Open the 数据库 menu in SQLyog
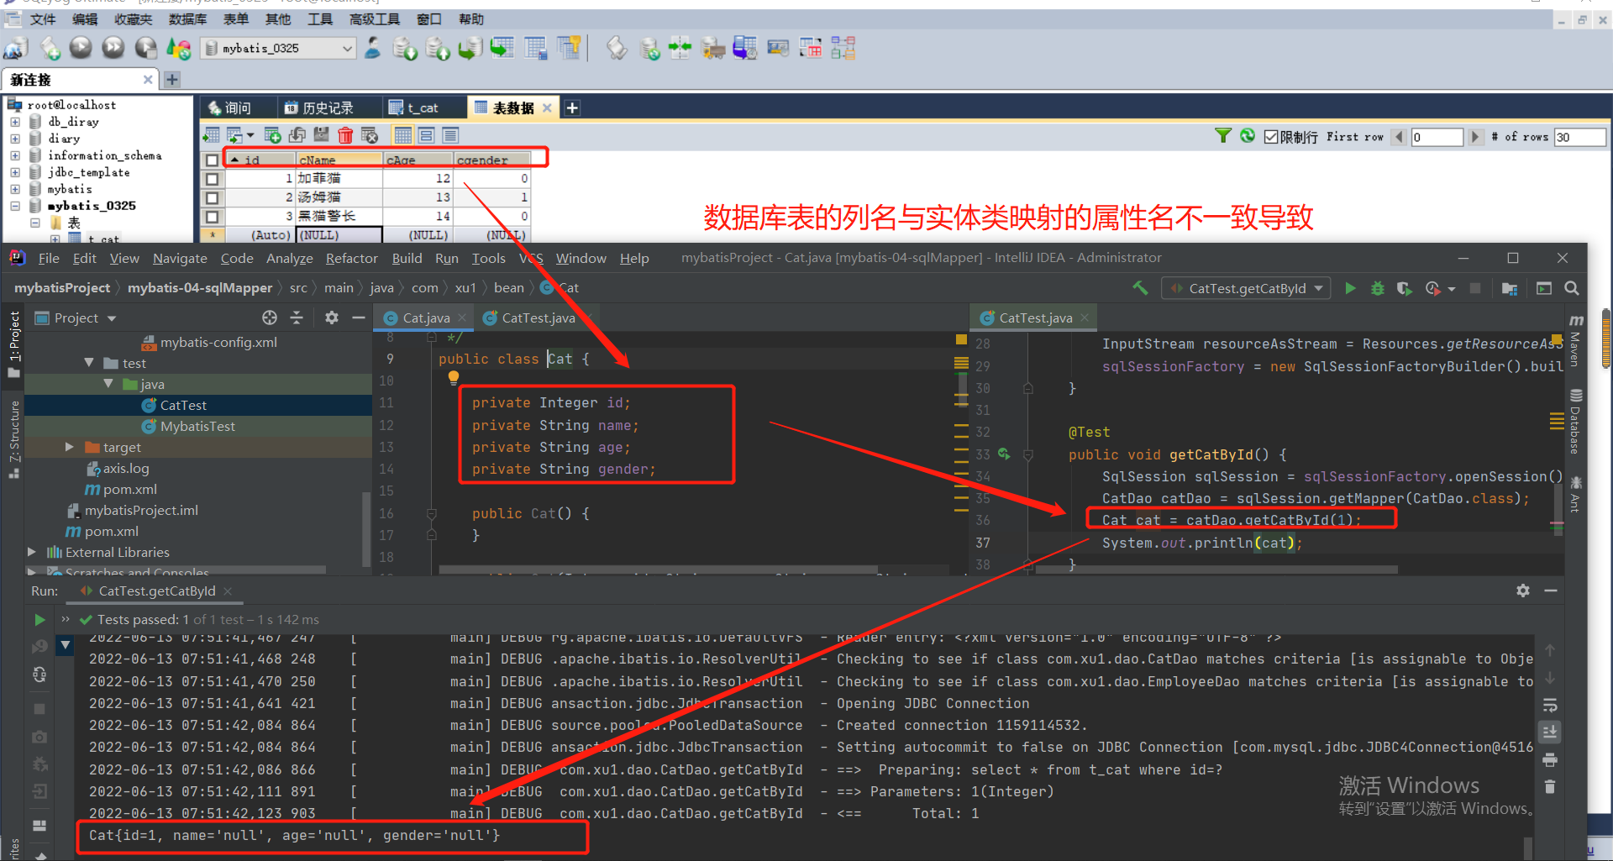1613x861 pixels. click(x=187, y=18)
